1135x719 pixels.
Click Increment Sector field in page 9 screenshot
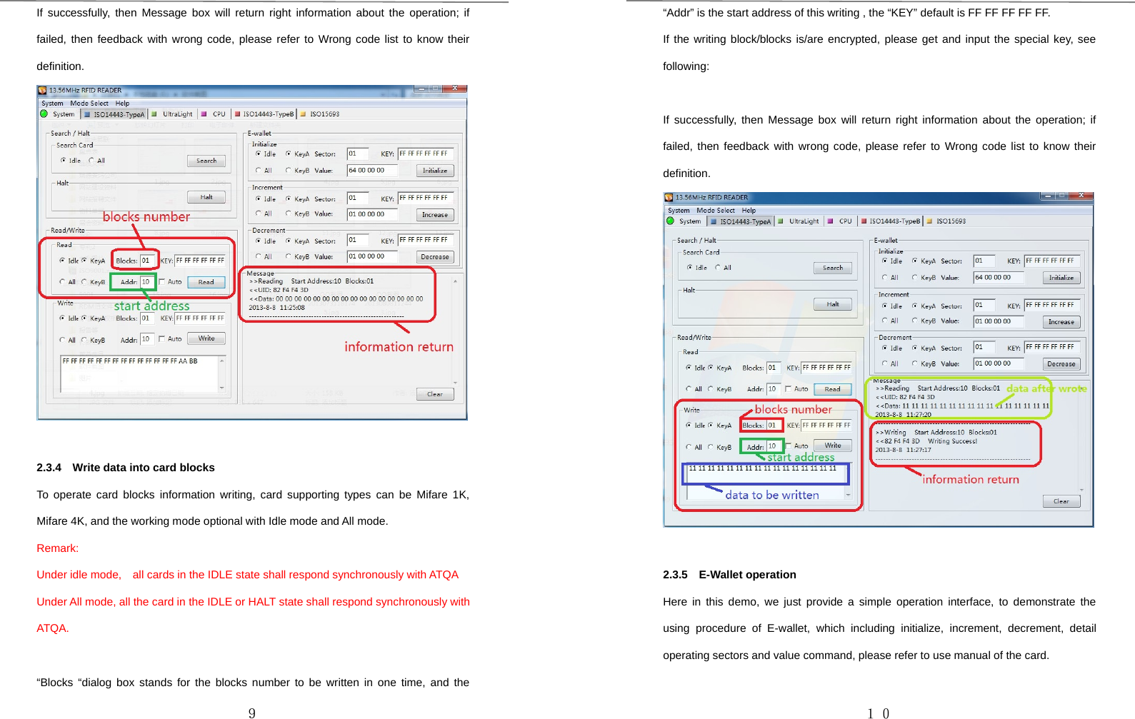point(357,198)
